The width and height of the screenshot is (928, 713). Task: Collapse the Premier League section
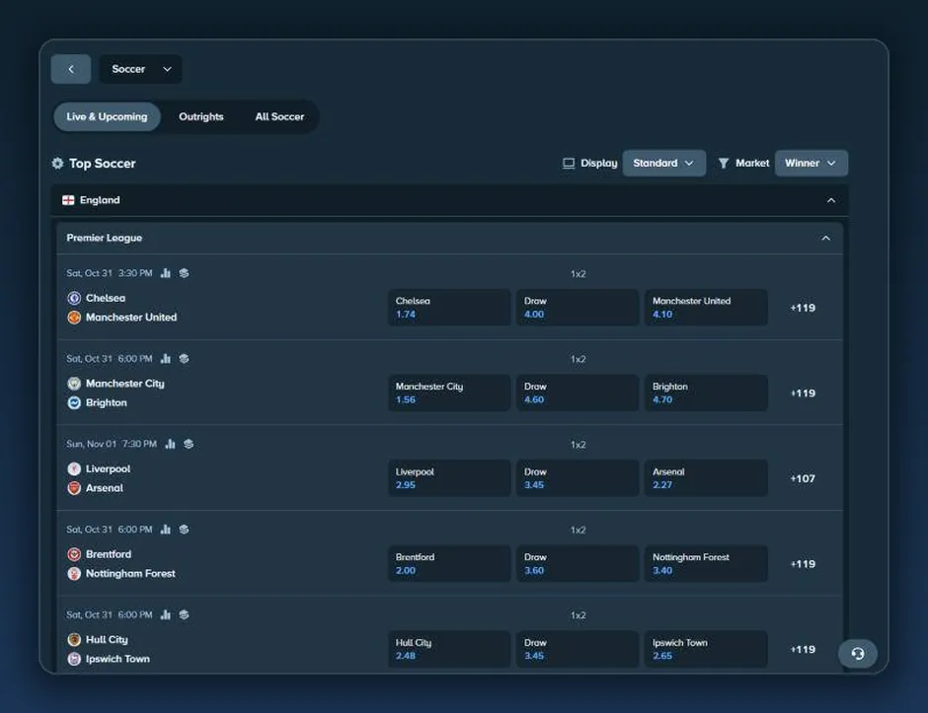pyautogui.click(x=825, y=239)
